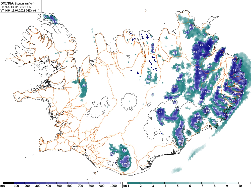Click the 139 visibility value on the map
Viewport: 251px width, 188px height.
201,45
